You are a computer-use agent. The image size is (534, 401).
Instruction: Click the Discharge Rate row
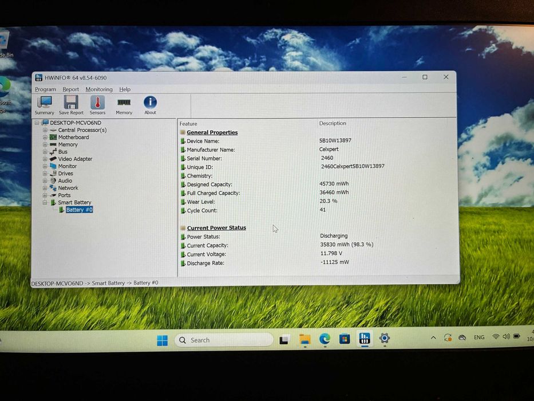317,263
